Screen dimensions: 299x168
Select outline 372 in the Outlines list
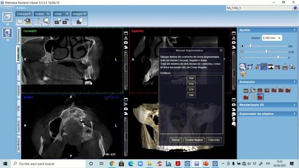point(191,84)
